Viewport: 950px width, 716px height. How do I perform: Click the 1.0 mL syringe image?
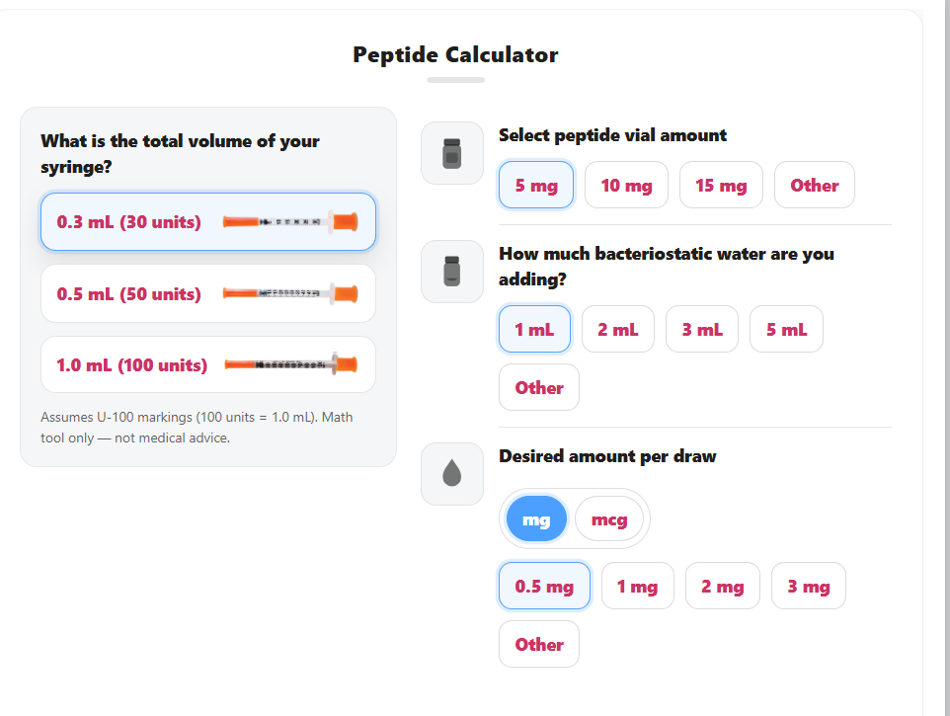pos(290,365)
